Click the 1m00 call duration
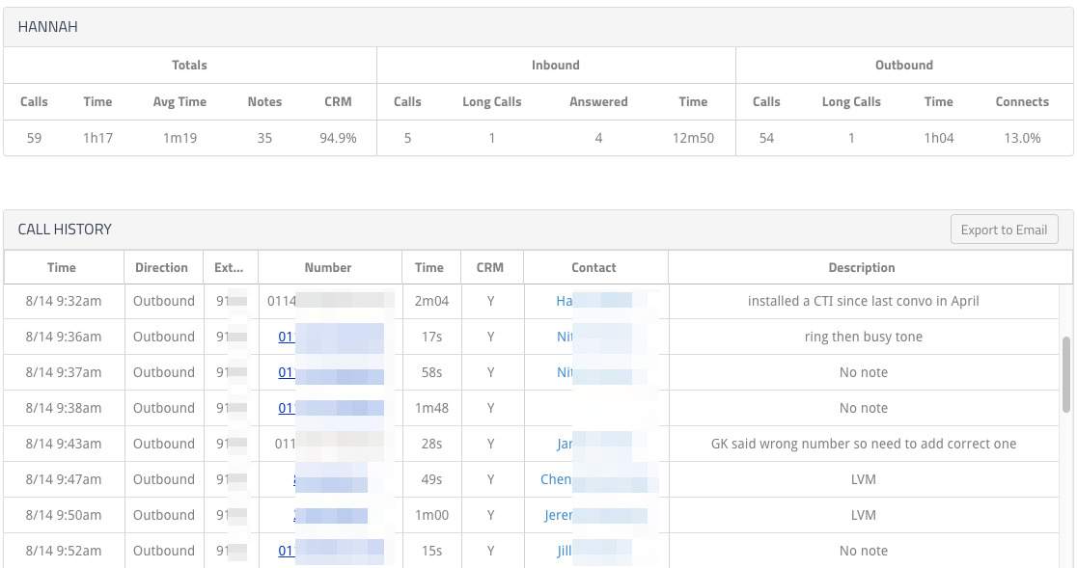 tap(431, 515)
